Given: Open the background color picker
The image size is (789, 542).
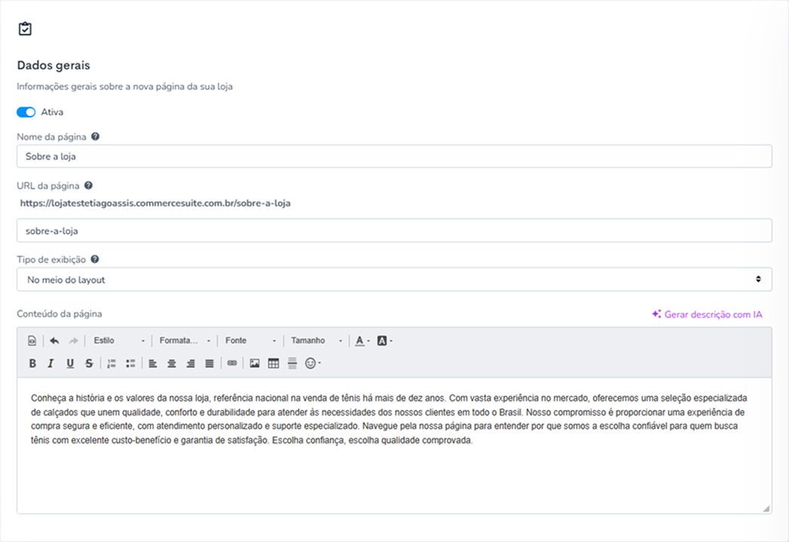Looking at the screenshot, I should [x=384, y=340].
